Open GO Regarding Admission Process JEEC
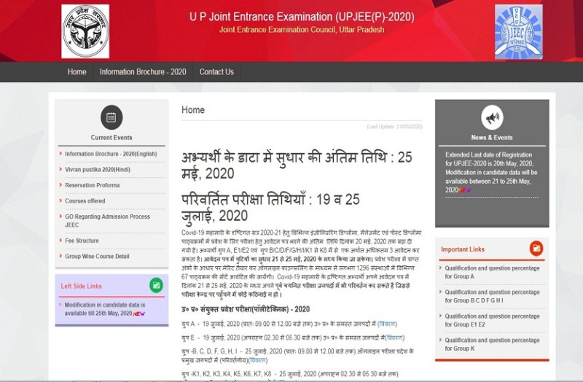583x382 pixels. click(107, 221)
